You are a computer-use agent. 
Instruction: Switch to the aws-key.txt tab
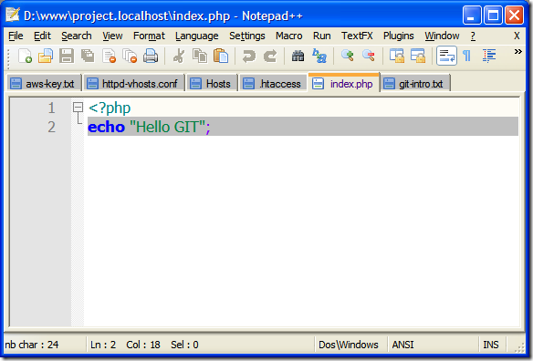[x=44, y=84]
